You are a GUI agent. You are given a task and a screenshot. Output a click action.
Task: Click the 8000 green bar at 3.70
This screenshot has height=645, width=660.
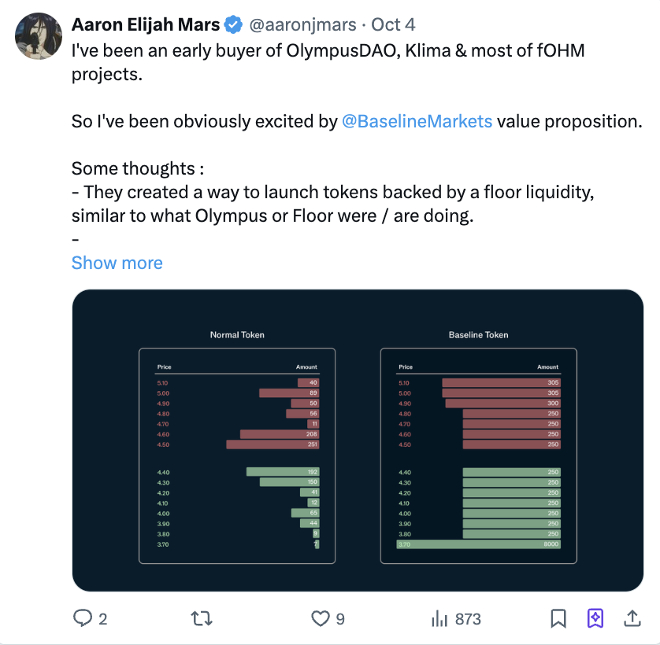tap(478, 544)
